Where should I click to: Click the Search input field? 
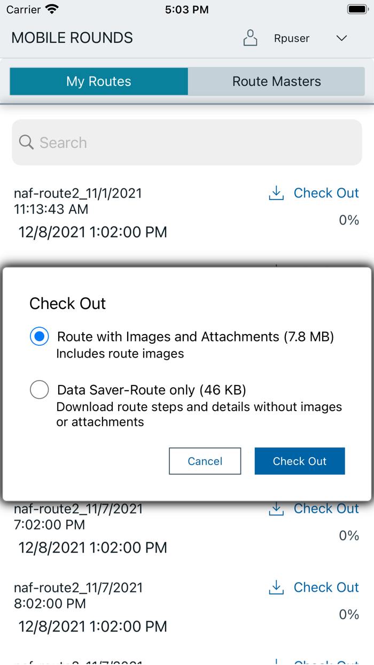187,142
